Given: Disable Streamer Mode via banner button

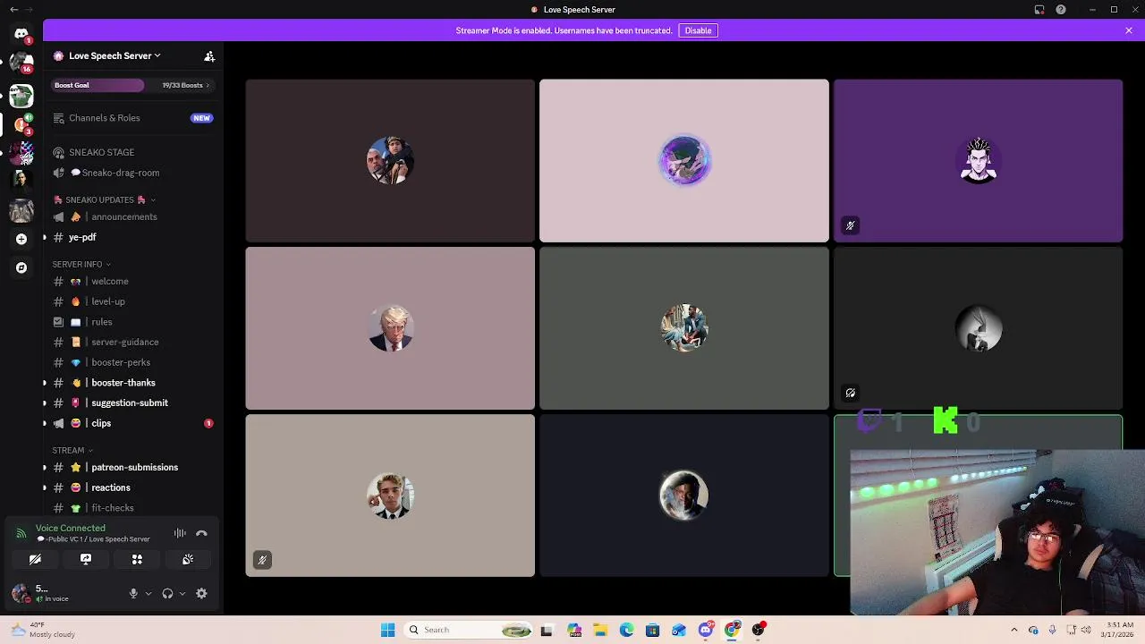Looking at the screenshot, I should [x=698, y=30].
